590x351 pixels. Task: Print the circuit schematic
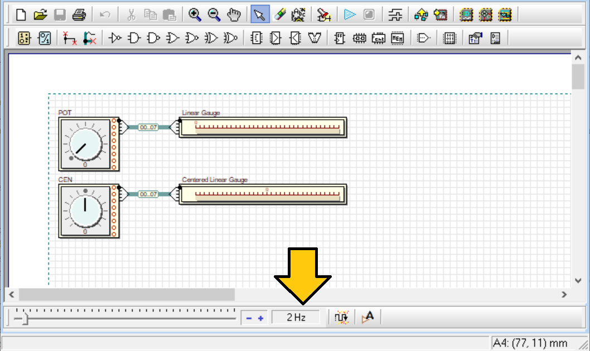tap(79, 14)
